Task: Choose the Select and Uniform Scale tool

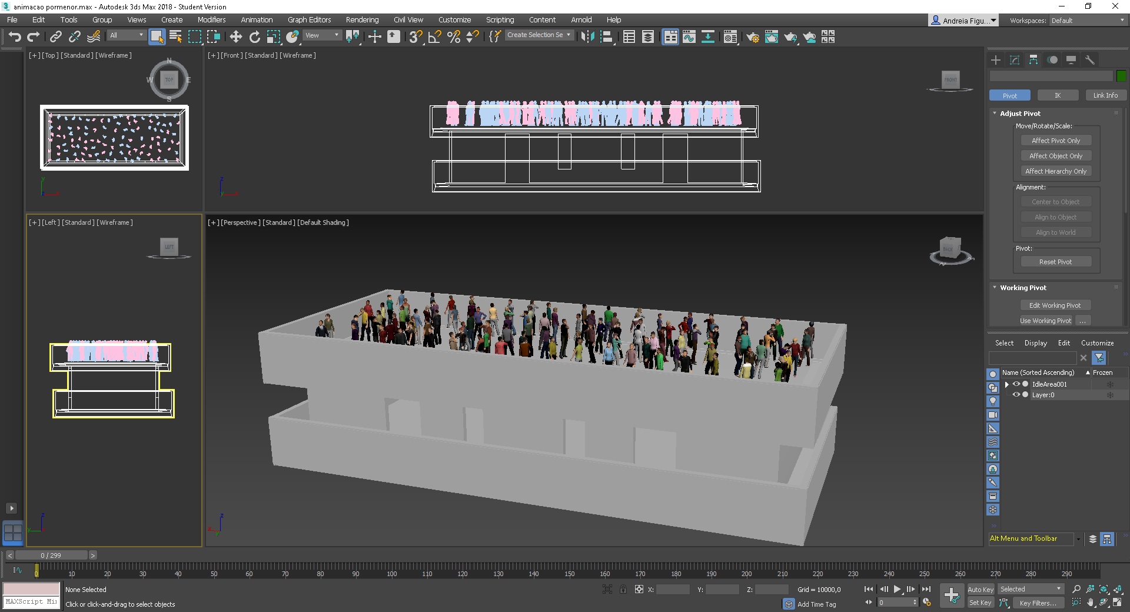Action: (x=273, y=37)
